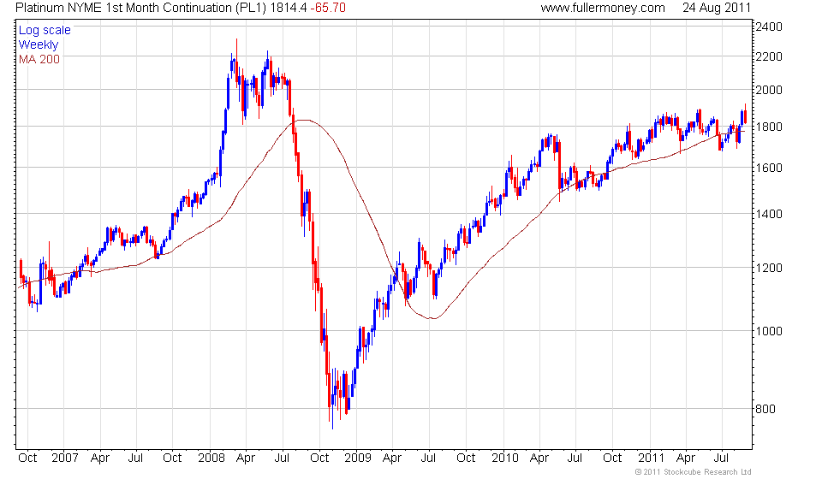Screen dimensions: 822x479
Task: Click the 1400 price axis label
Action: click(769, 214)
